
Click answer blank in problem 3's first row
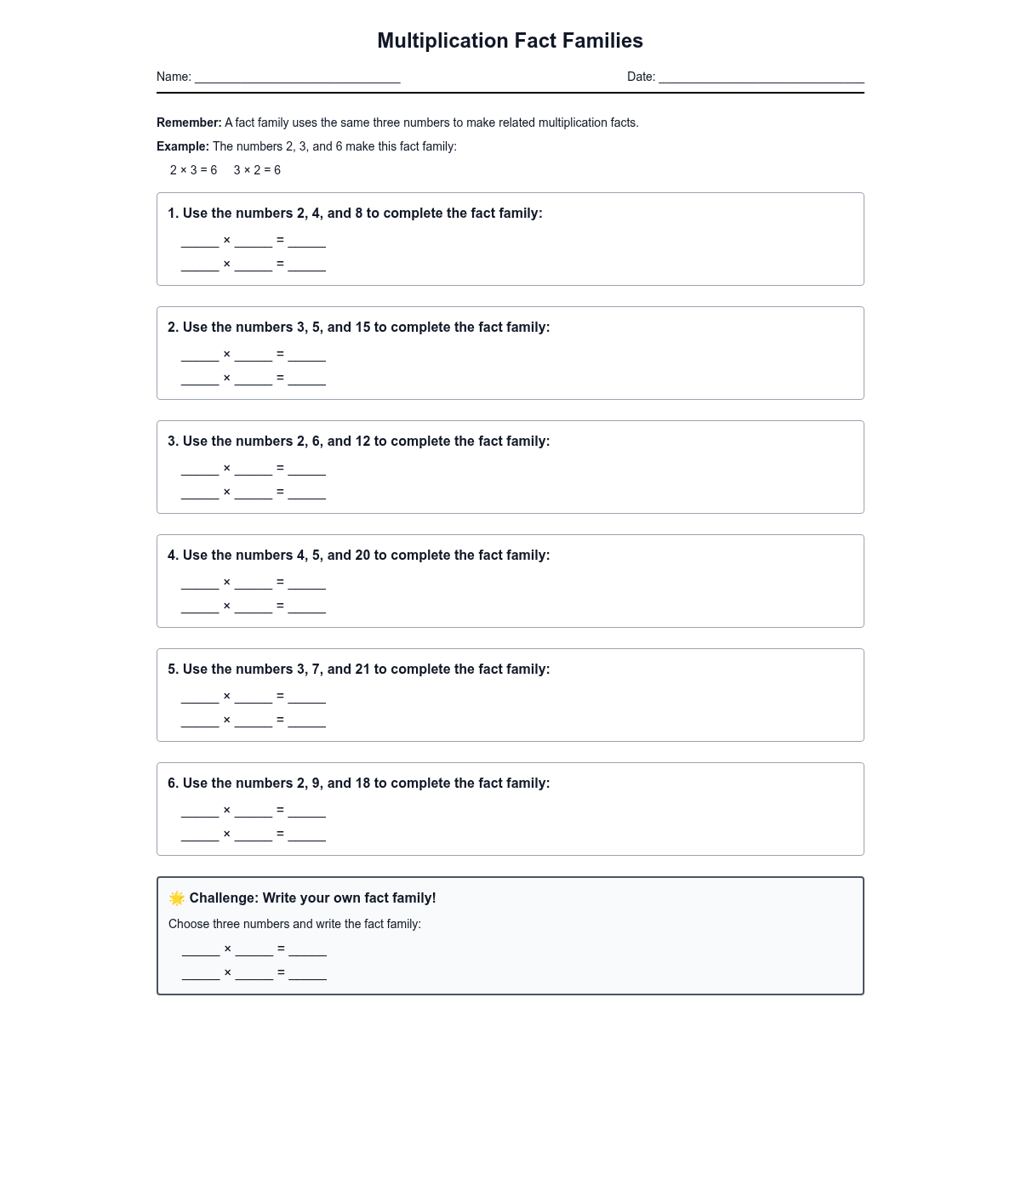click(x=307, y=469)
